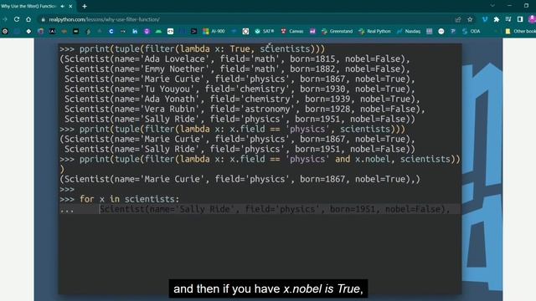Open the Android robot bookmark

point(158,31)
